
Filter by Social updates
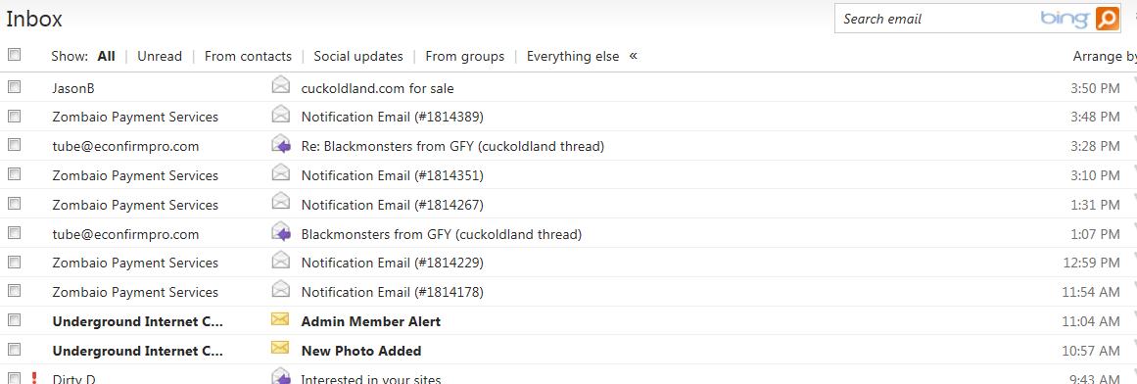point(358,56)
